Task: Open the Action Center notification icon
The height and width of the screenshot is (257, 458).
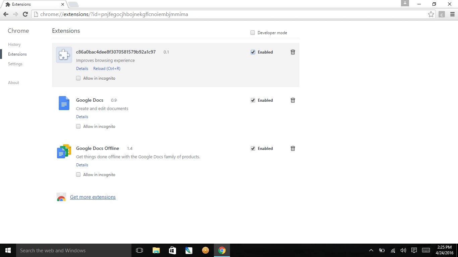Action: (x=414, y=250)
